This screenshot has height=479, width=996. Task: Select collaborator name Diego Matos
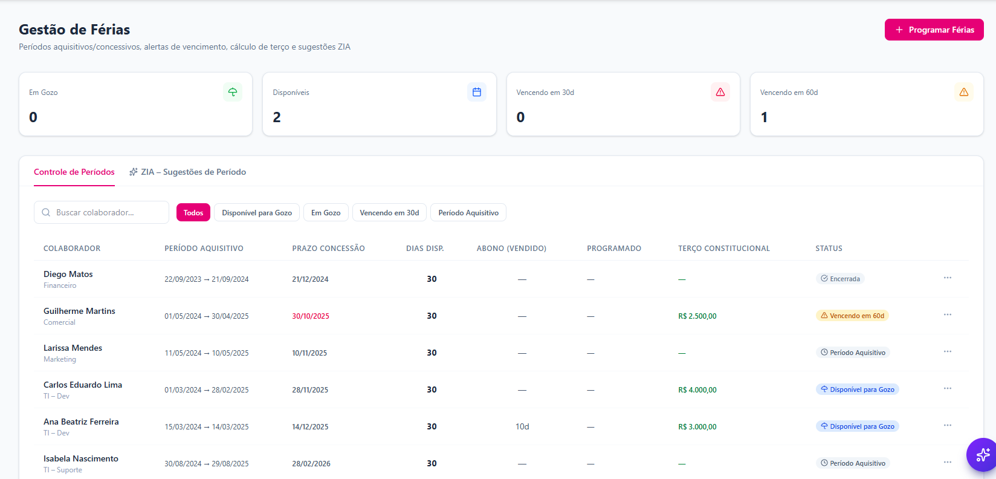pos(68,274)
